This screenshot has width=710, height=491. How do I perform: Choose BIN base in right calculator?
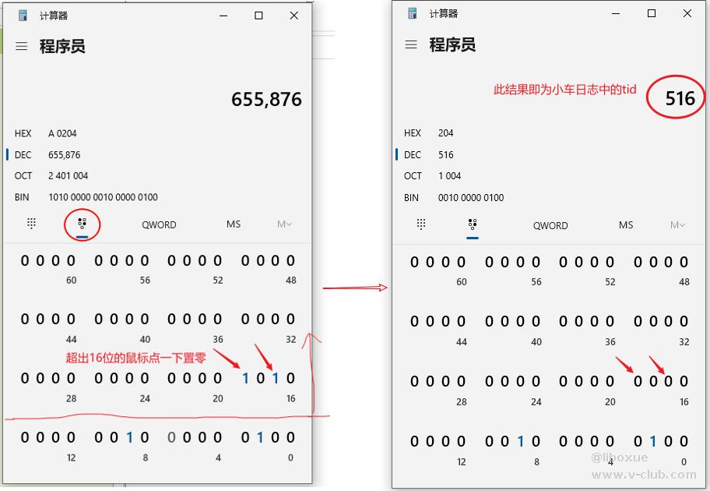click(412, 198)
